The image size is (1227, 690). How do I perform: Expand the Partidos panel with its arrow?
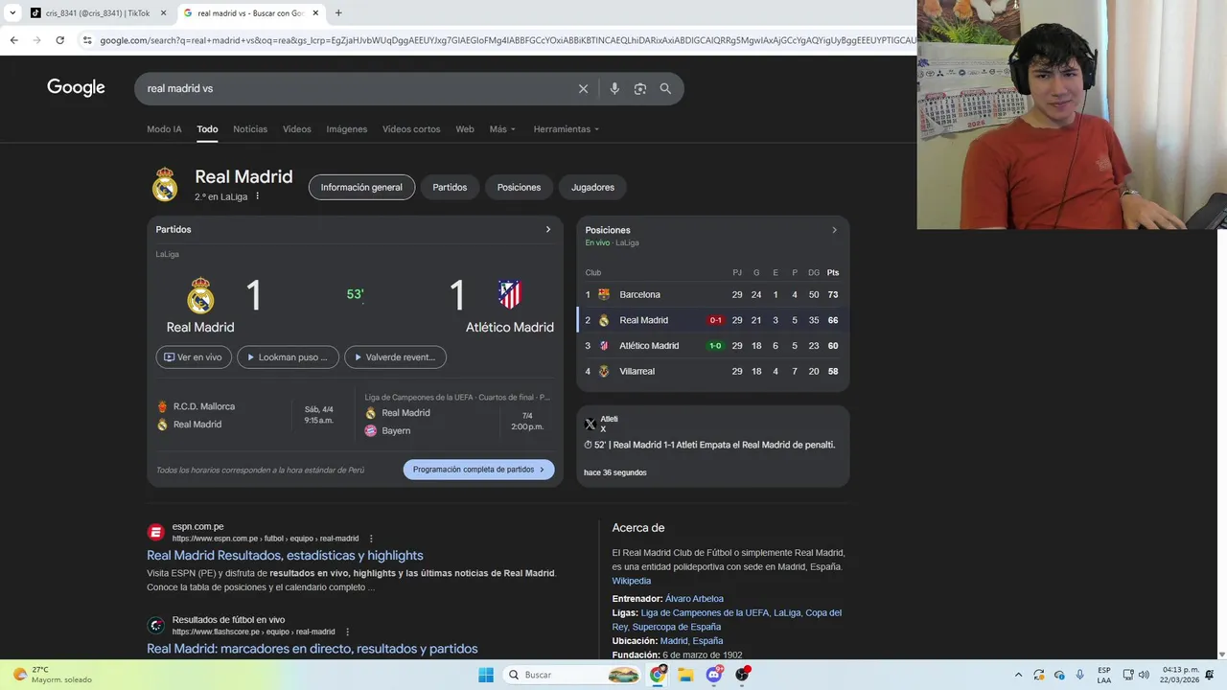pyautogui.click(x=548, y=230)
